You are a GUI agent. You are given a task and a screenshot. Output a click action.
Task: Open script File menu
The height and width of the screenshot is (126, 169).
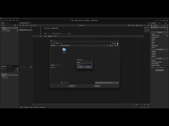20,25
